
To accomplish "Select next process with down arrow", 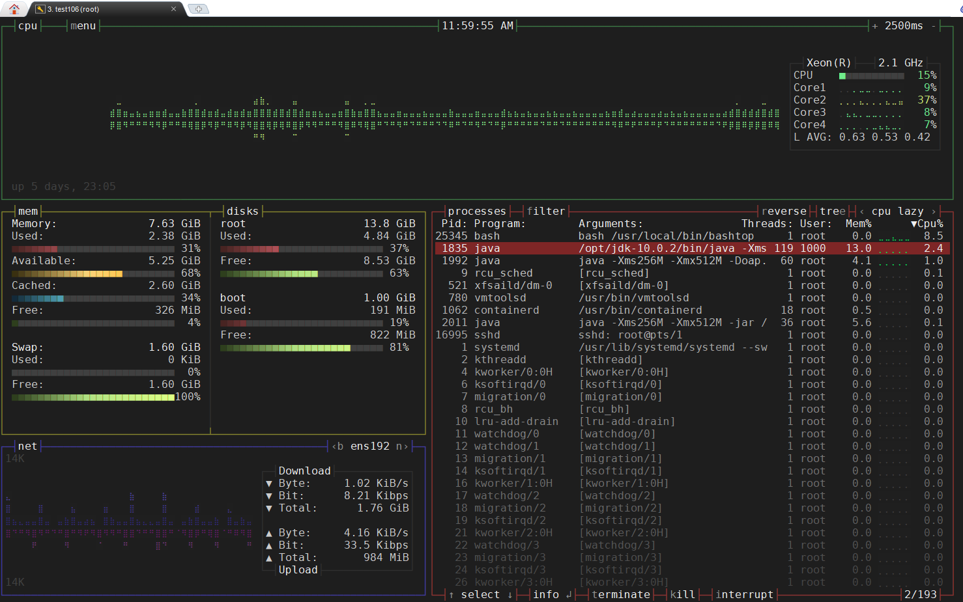I will [x=510, y=595].
